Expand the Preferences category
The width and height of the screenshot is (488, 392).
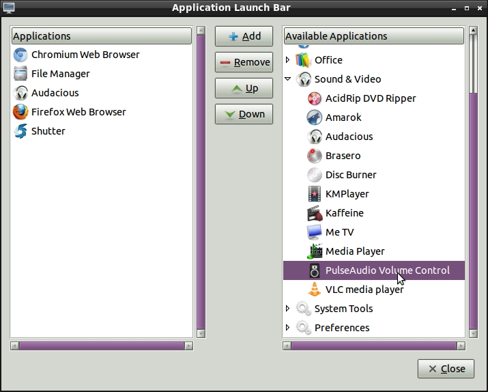(x=288, y=328)
